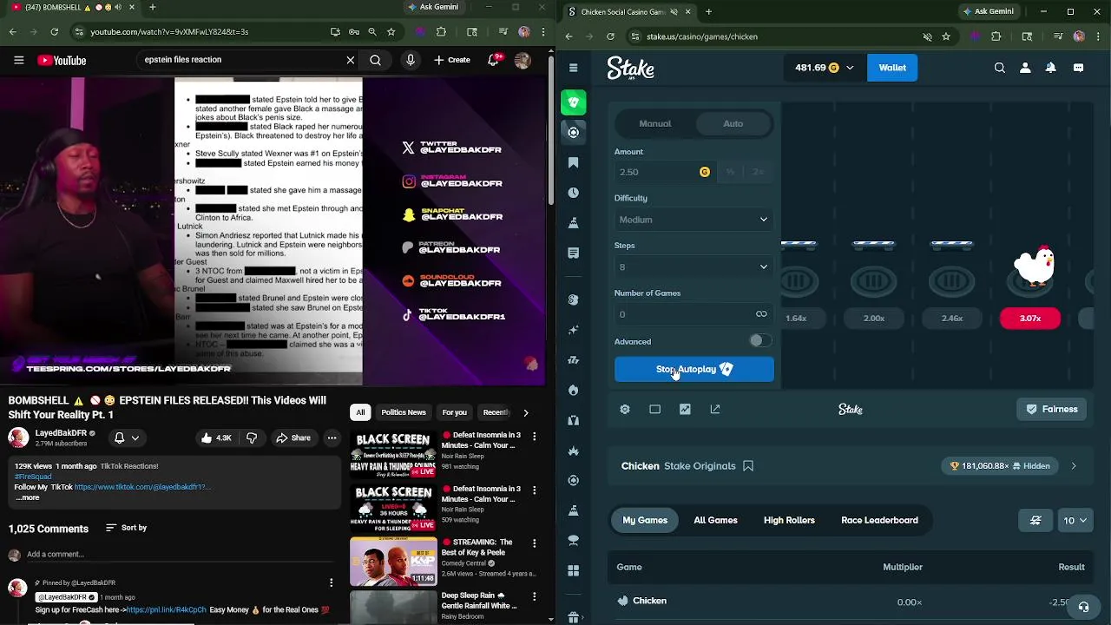Toggle ghost mode icon near rows selector
1111x625 pixels.
[1035, 521]
